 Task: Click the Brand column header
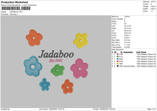coord(144,52)
